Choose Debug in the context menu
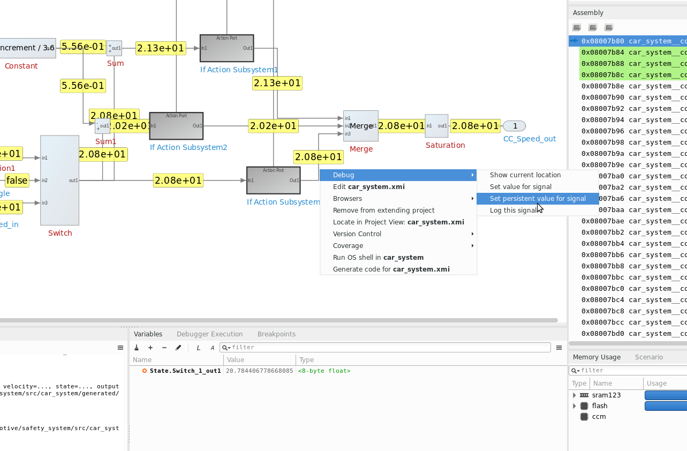The width and height of the screenshot is (687, 451). click(398, 175)
